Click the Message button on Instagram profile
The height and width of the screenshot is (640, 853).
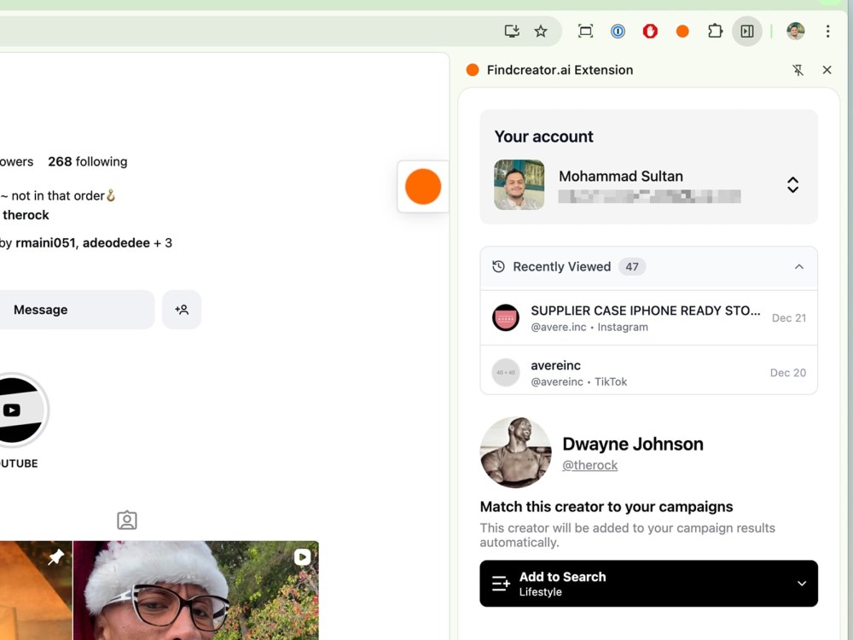(x=76, y=310)
